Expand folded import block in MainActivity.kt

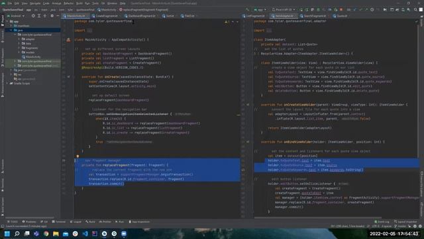point(89,31)
